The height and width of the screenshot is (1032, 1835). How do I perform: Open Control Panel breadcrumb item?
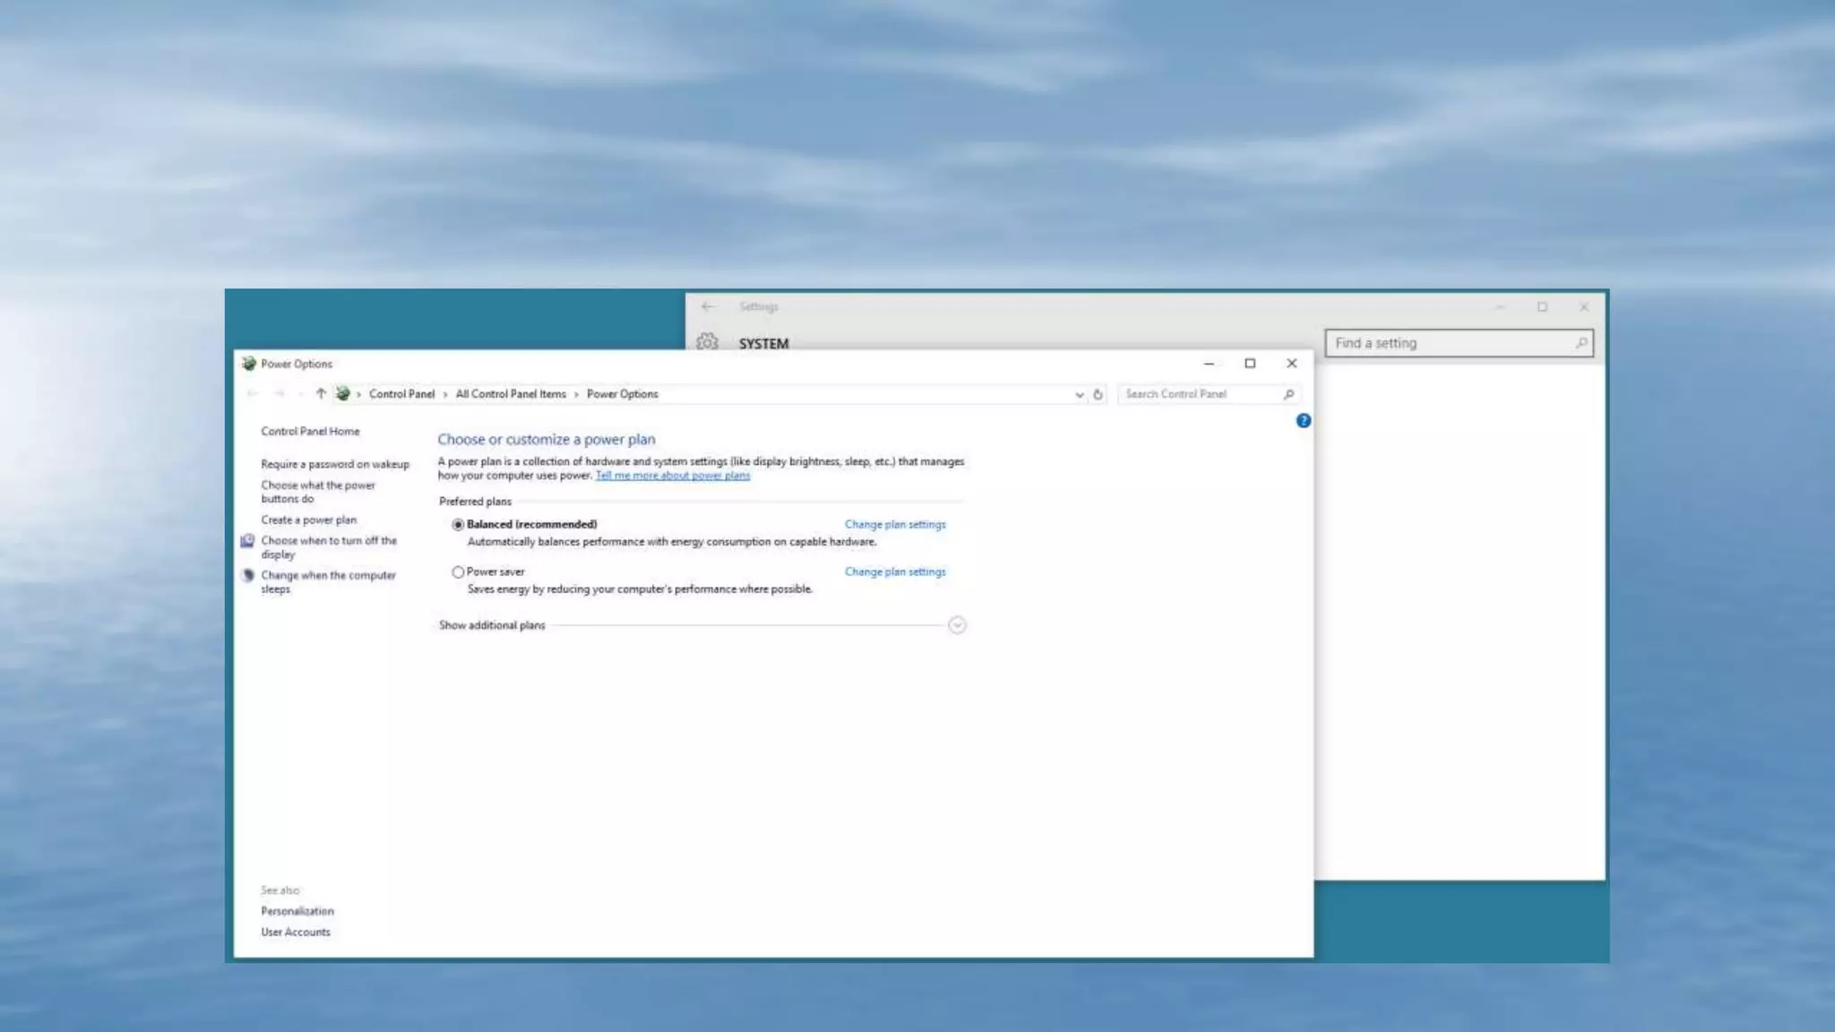pyautogui.click(x=401, y=394)
